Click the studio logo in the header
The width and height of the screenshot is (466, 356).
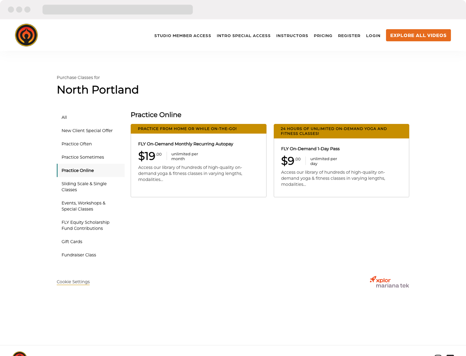pyautogui.click(x=27, y=35)
